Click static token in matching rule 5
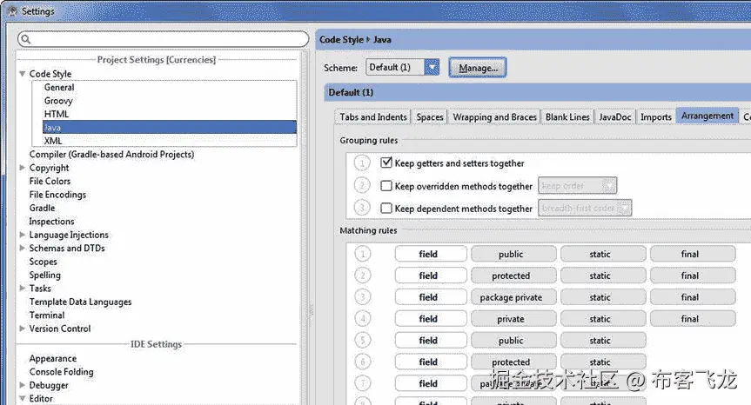This screenshot has width=751, height=405. (603, 340)
